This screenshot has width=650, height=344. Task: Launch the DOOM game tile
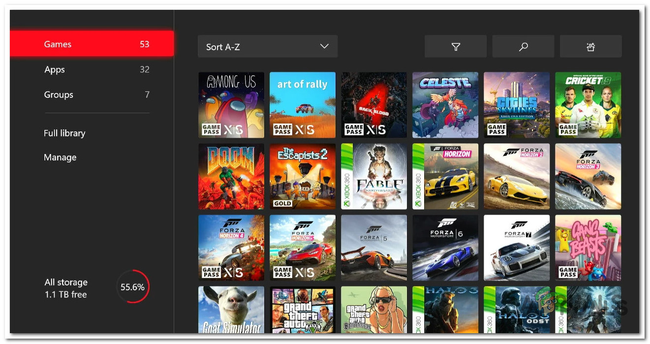click(x=231, y=176)
